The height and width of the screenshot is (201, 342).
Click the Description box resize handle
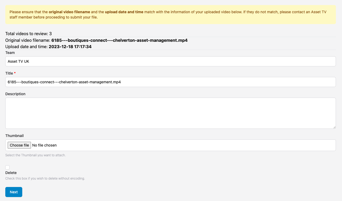coord(334,127)
